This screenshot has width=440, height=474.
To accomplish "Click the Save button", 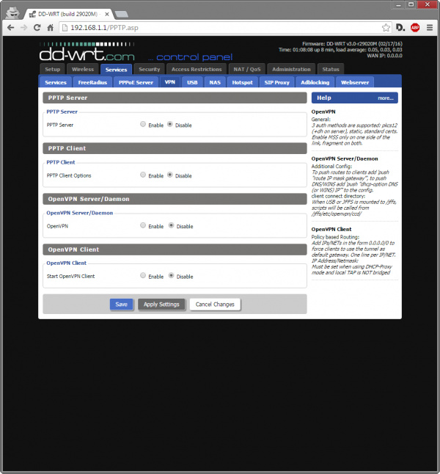I will coord(121,304).
